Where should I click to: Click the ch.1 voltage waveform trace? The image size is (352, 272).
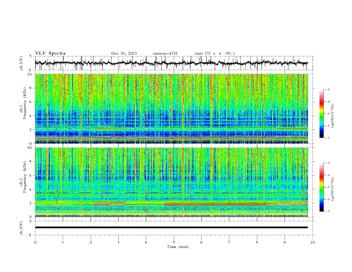point(171,63)
